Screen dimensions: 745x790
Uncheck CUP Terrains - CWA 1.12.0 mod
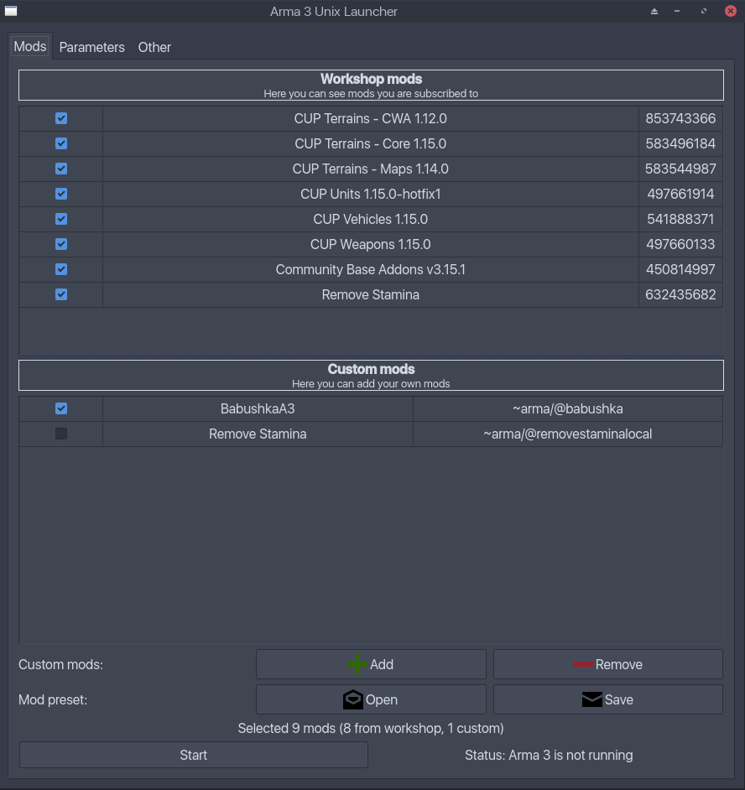[61, 118]
